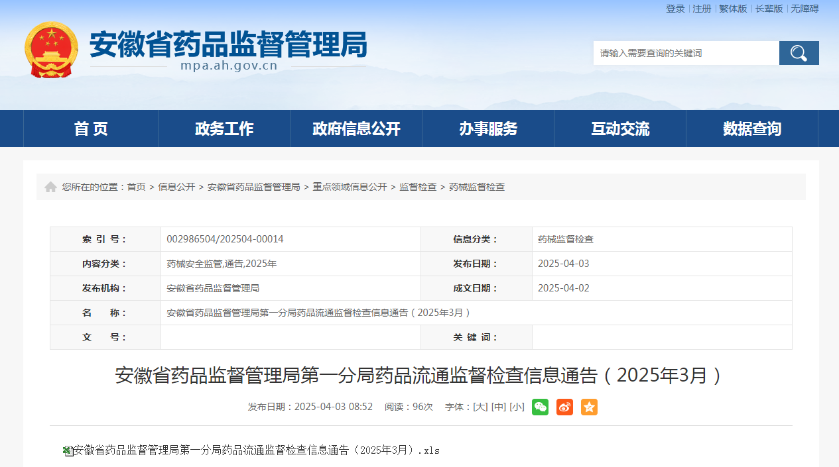Download the 2025年3月 xls attachment
Viewport: 839px width, 467px height.
[x=256, y=450]
